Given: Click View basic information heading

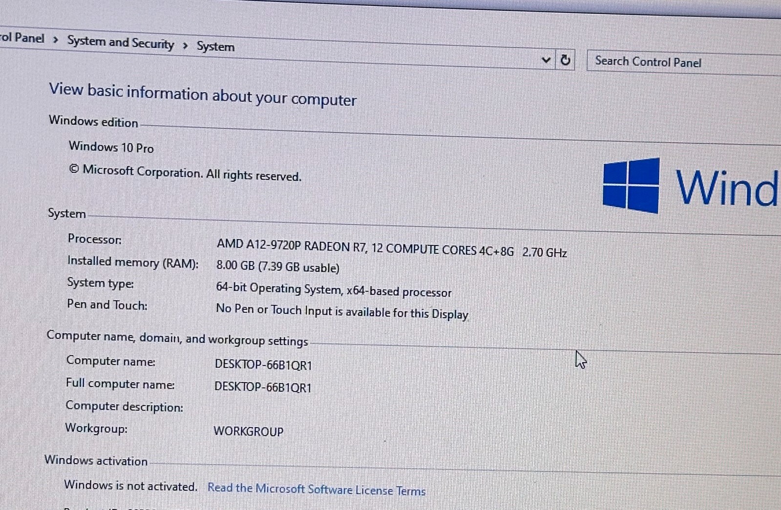Looking at the screenshot, I should (x=203, y=95).
